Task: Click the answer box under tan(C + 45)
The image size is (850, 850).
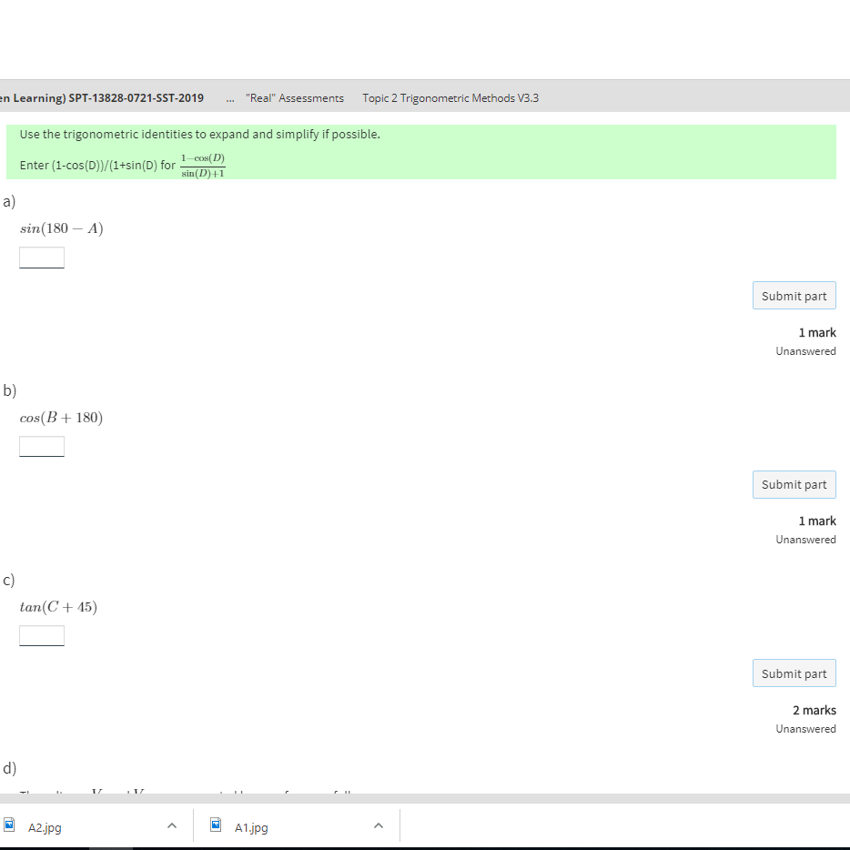Action: [x=41, y=635]
